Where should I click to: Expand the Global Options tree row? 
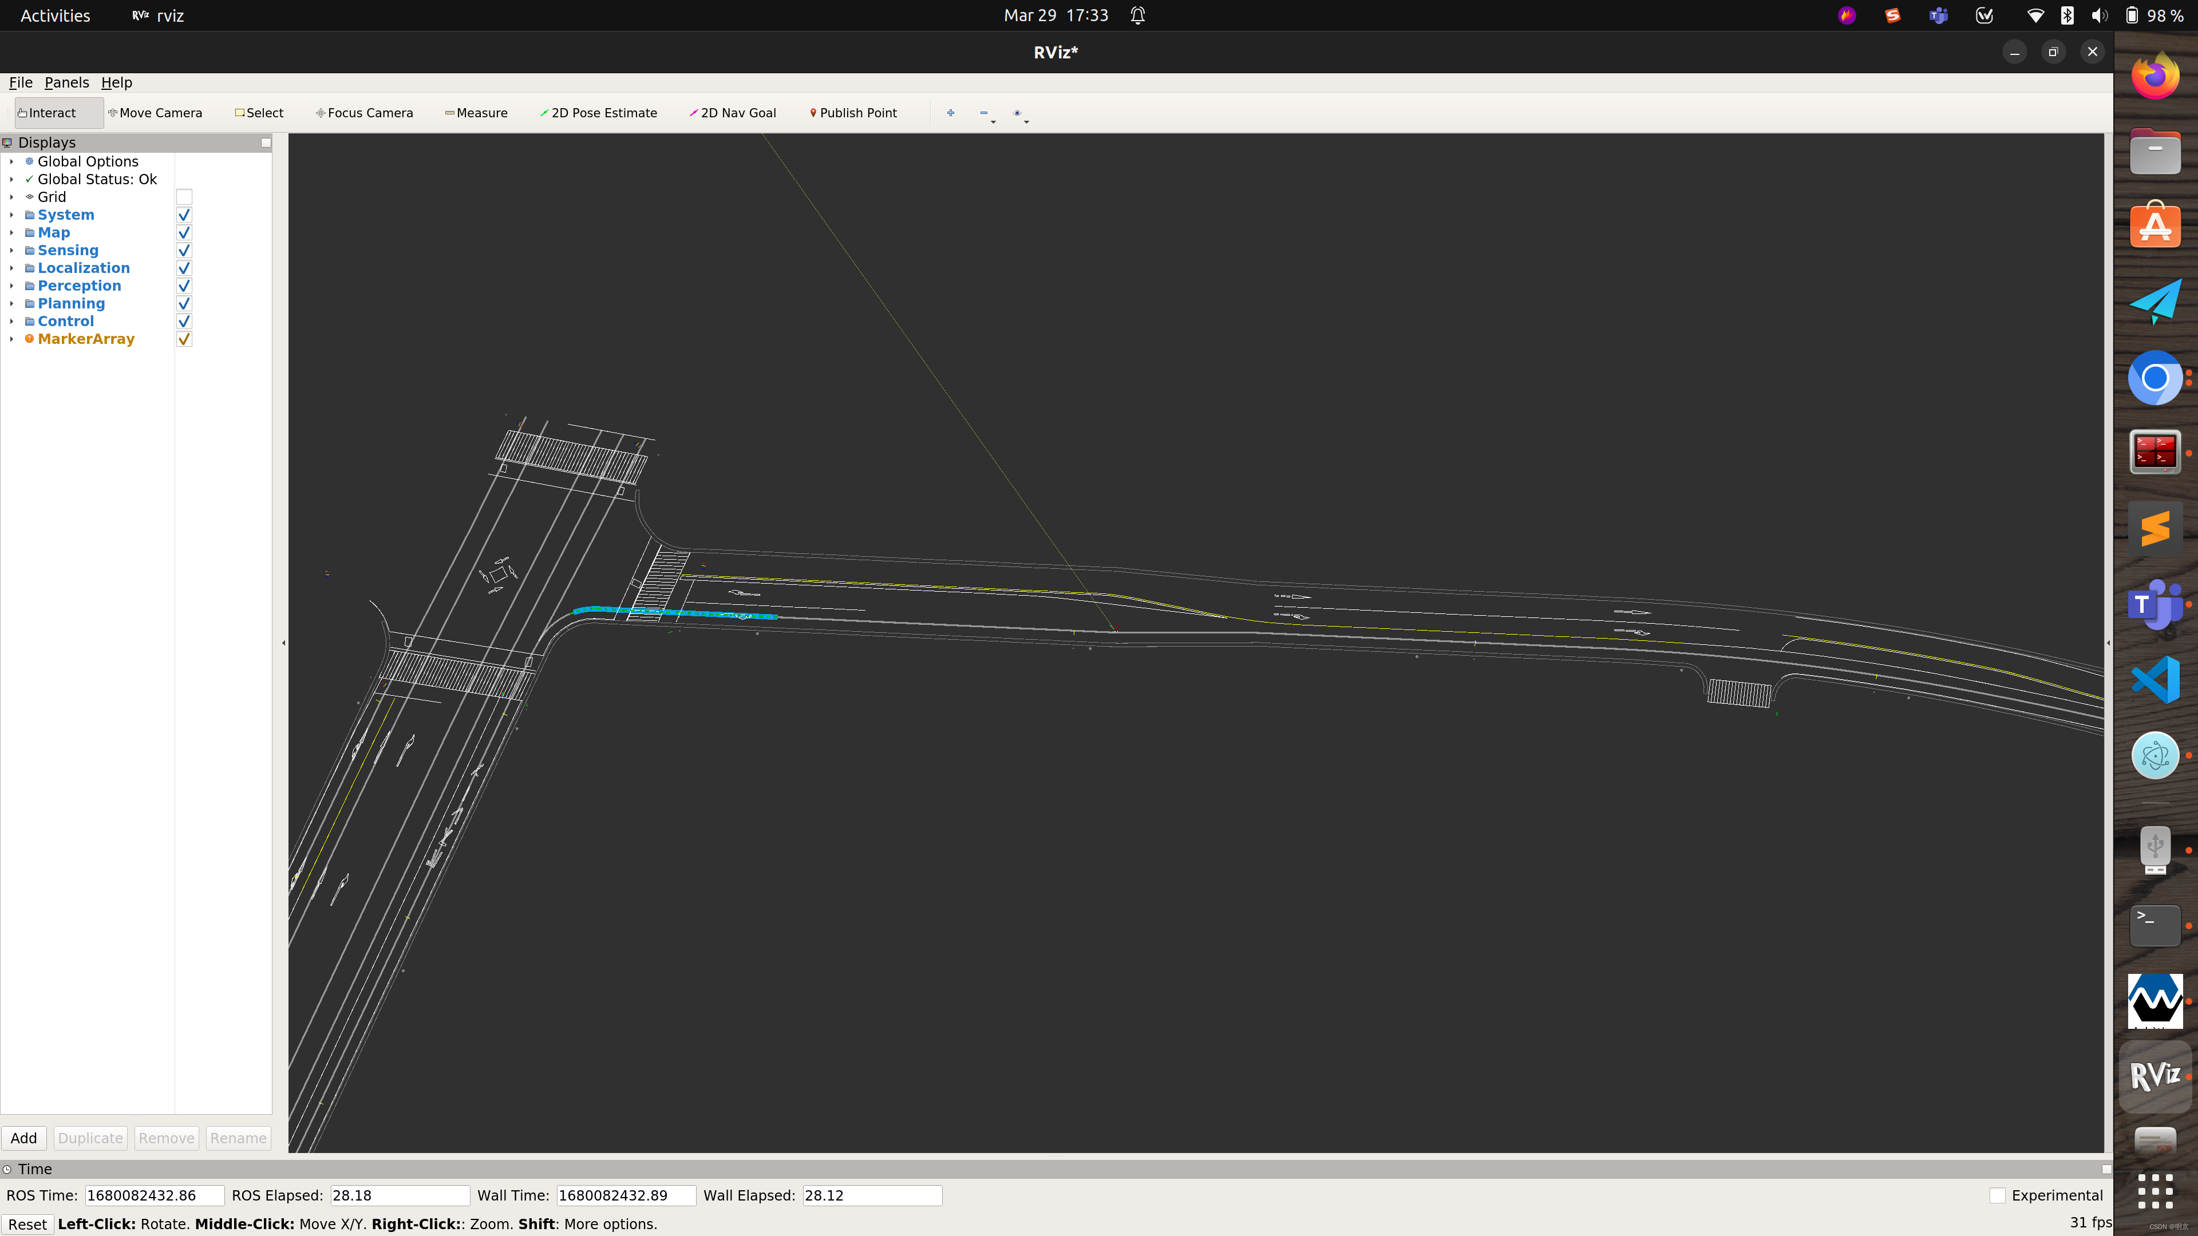tap(11, 161)
